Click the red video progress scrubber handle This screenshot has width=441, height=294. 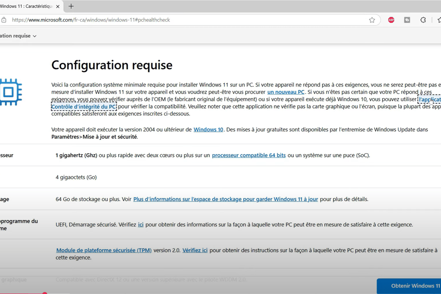(x=44, y=293)
